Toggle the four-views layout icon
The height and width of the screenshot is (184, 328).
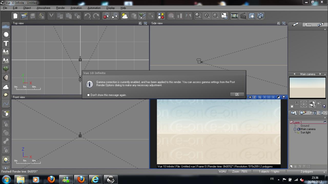pyautogui.click(x=224, y=16)
